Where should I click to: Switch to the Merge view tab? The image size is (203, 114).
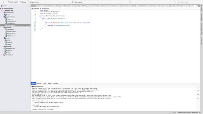(49, 83)
